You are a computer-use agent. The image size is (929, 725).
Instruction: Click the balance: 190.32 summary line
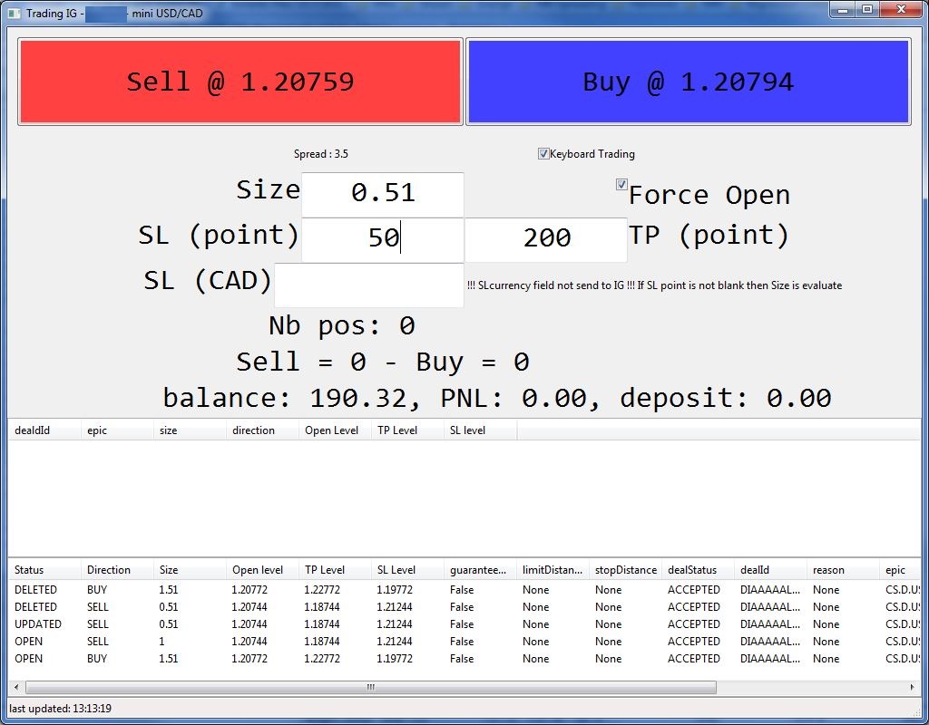pyautogui.click(x=497, y=398)
